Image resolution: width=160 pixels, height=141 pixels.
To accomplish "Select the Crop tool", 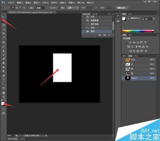I will point(4,33).
